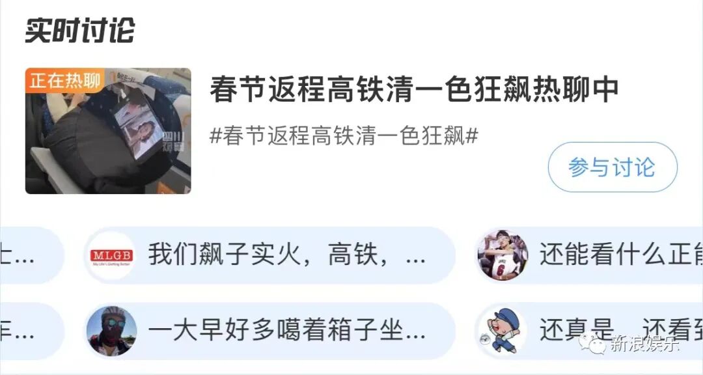Viewport: 703px width, 375px height.
Task: Tap the ellipsis ending the cyclist comment
Action: pos(415,335)
